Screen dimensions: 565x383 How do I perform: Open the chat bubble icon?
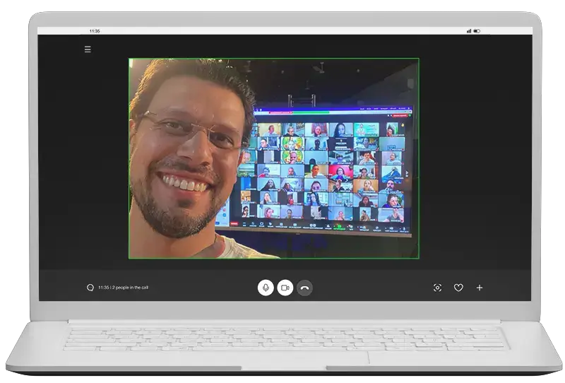click(x=90, y=288)
